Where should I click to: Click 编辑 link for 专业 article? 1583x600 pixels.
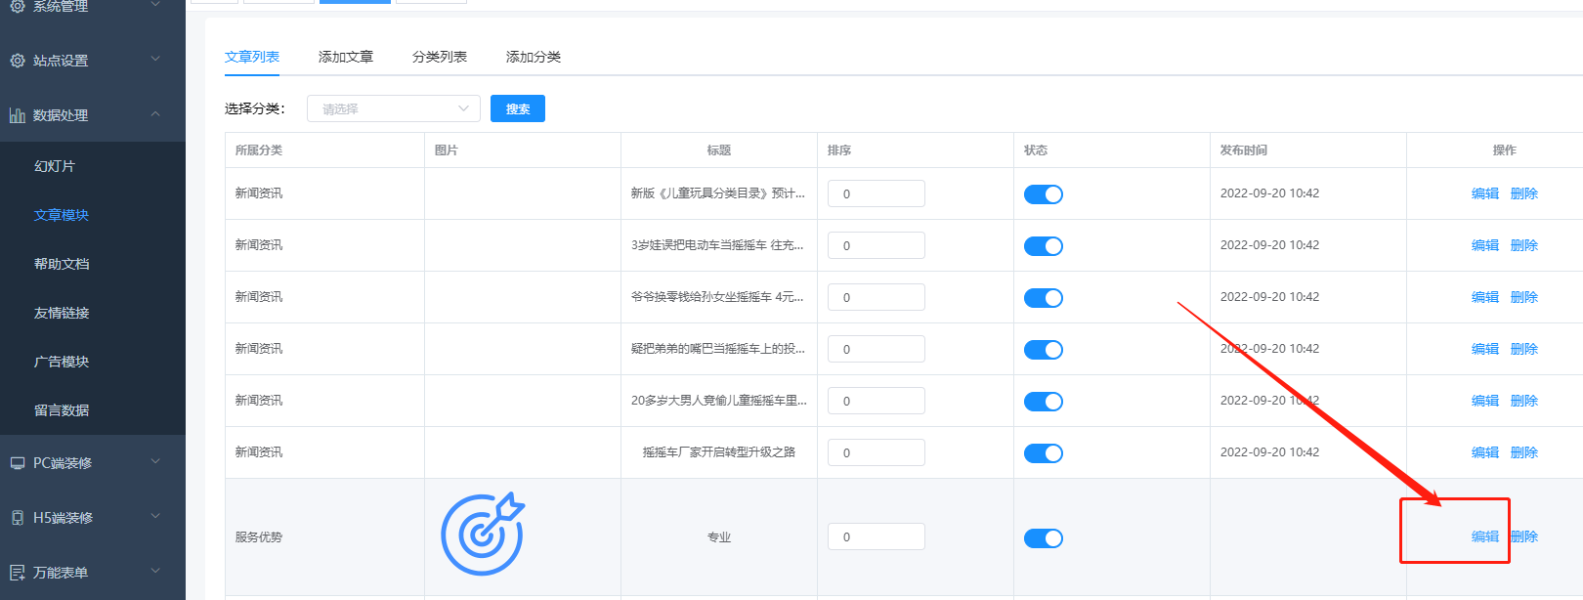[1484, 536]
